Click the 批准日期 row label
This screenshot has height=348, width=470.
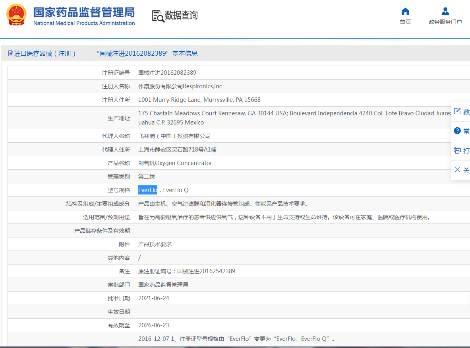[x=119, y=298]
